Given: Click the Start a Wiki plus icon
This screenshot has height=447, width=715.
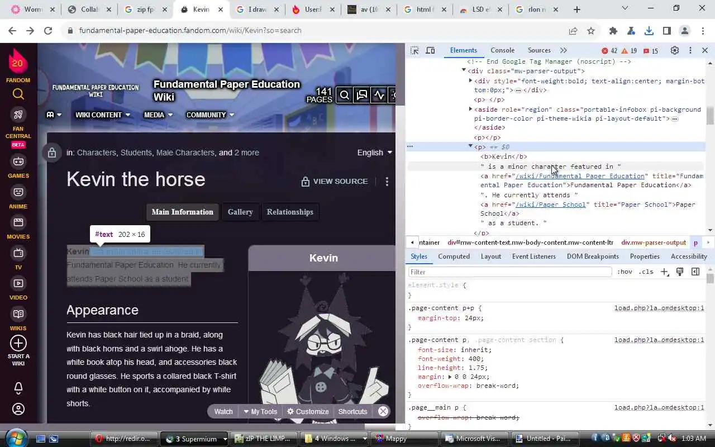Looking at the screenshot, I should 18,343.
